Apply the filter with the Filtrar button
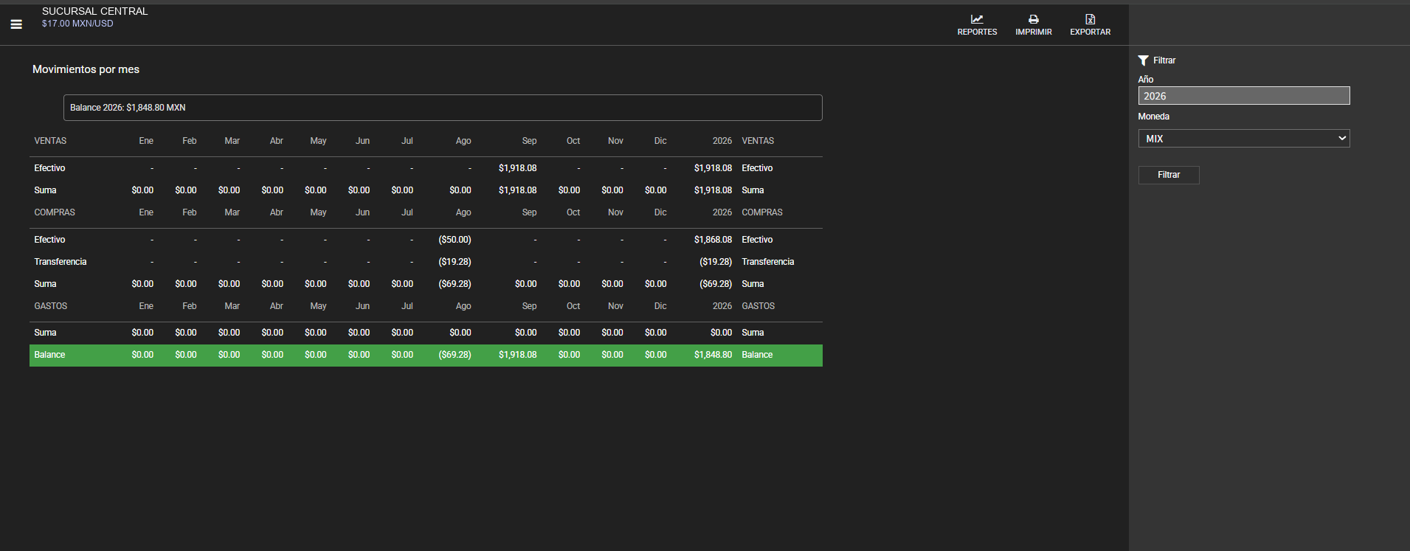 pyautogui.click(x=1169, y=175)
